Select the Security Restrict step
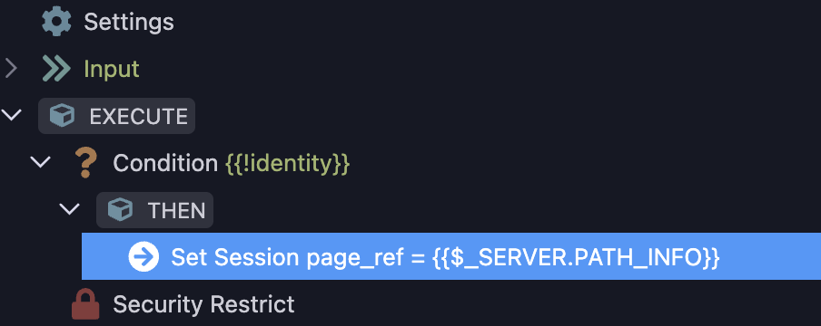The height and width of the screenshot is (326, 821). (203, 304)
